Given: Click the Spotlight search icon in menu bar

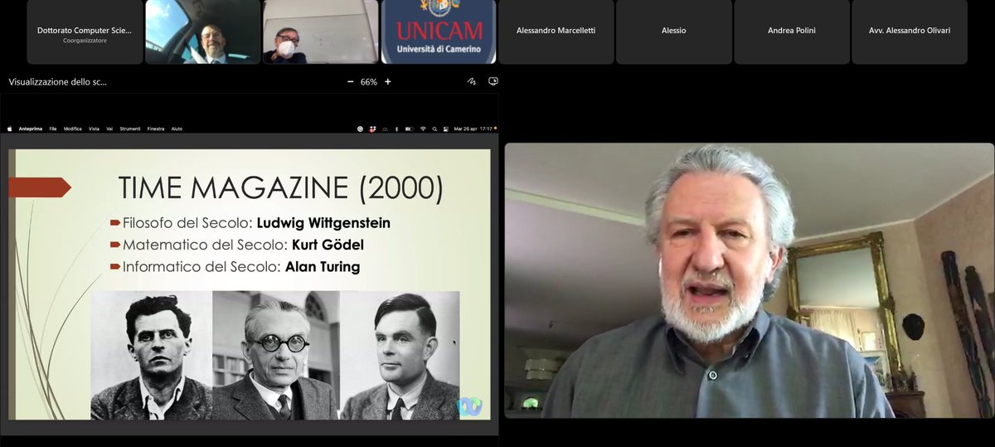Looking at the screenshot, I should [434, 129].
